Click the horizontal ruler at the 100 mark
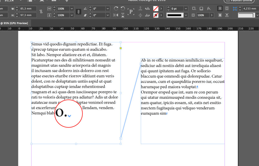 click(x=125, y=29)
